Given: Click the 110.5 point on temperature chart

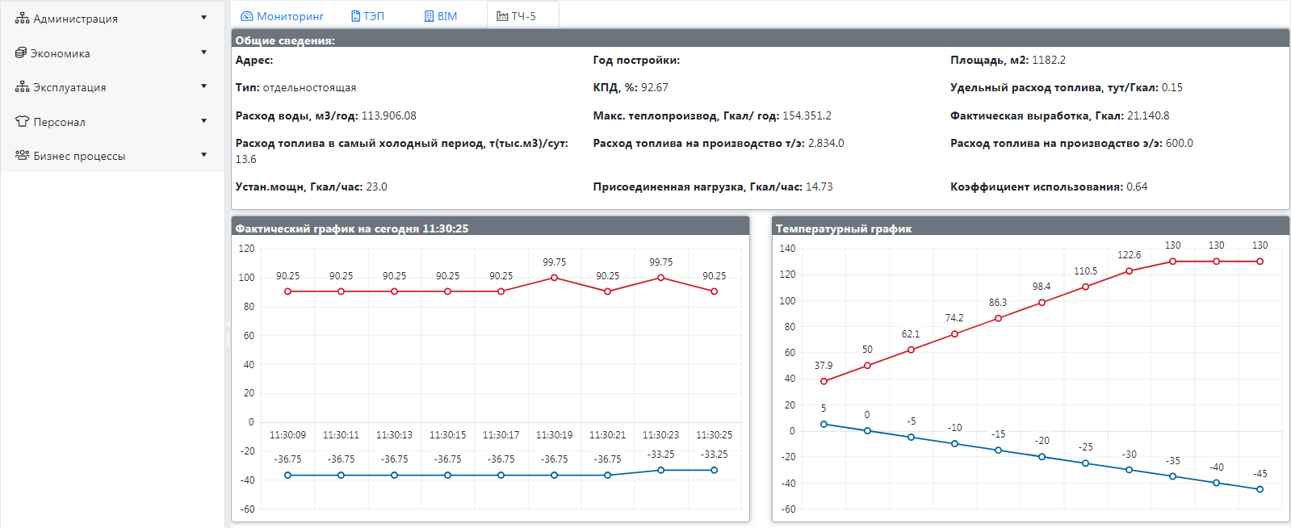Looking at the screenshot, I should point(1085,287).
